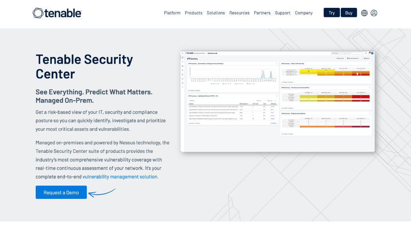The width and height of the screenshot is (411, 226).
Task: Open the Resources menu
Action: tap(239, 13)
